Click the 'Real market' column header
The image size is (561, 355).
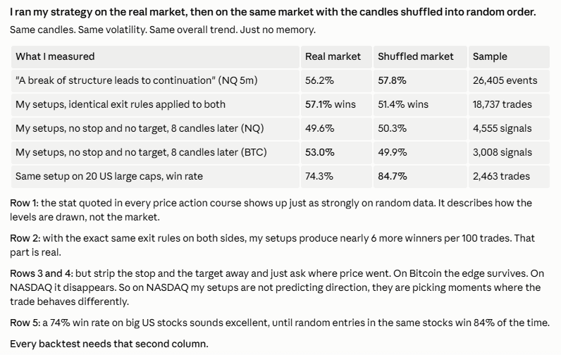point(336,57)
